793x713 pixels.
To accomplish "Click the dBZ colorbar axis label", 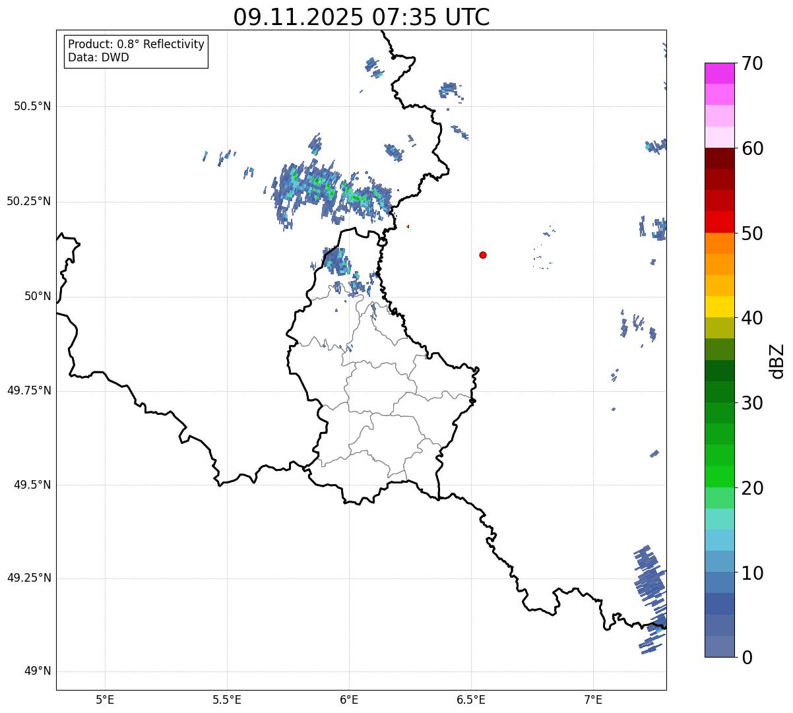I will (x=778, y=361).
